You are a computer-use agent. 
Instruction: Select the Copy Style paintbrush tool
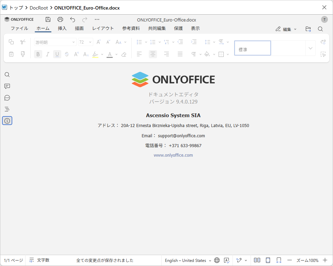[23, 54]
